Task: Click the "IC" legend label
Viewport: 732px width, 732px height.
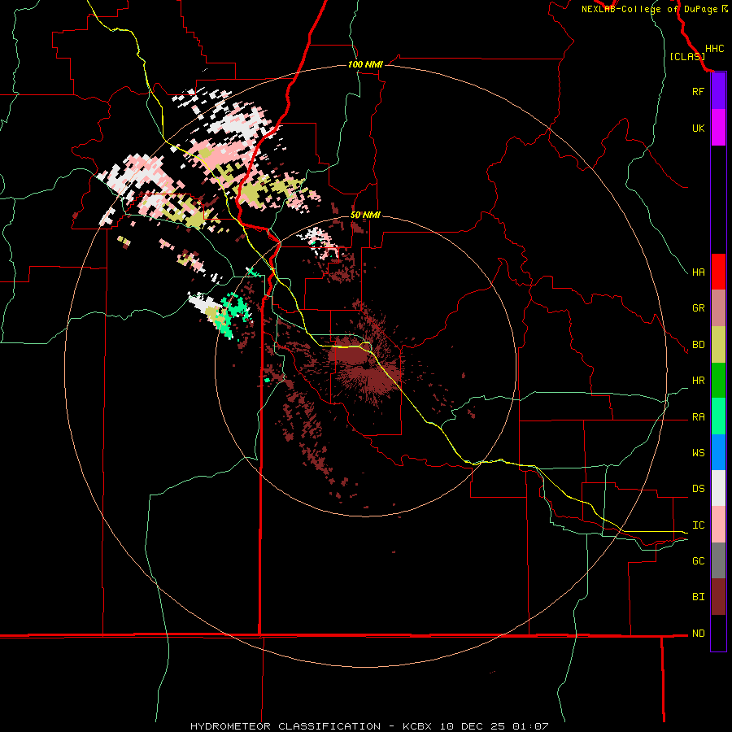Action: click(698, 525)
